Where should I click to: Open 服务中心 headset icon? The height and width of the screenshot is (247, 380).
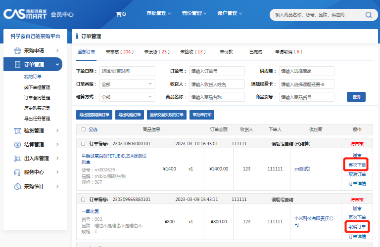tap(18, 172)
